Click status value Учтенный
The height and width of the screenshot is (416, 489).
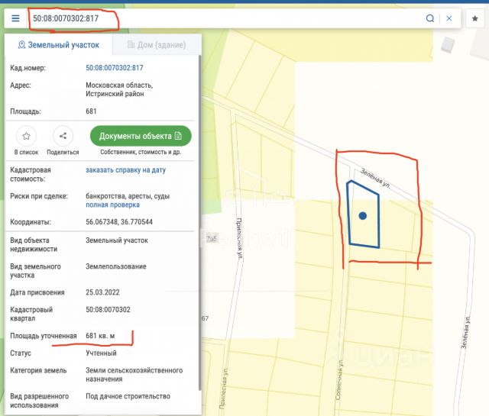click(101, 353)
